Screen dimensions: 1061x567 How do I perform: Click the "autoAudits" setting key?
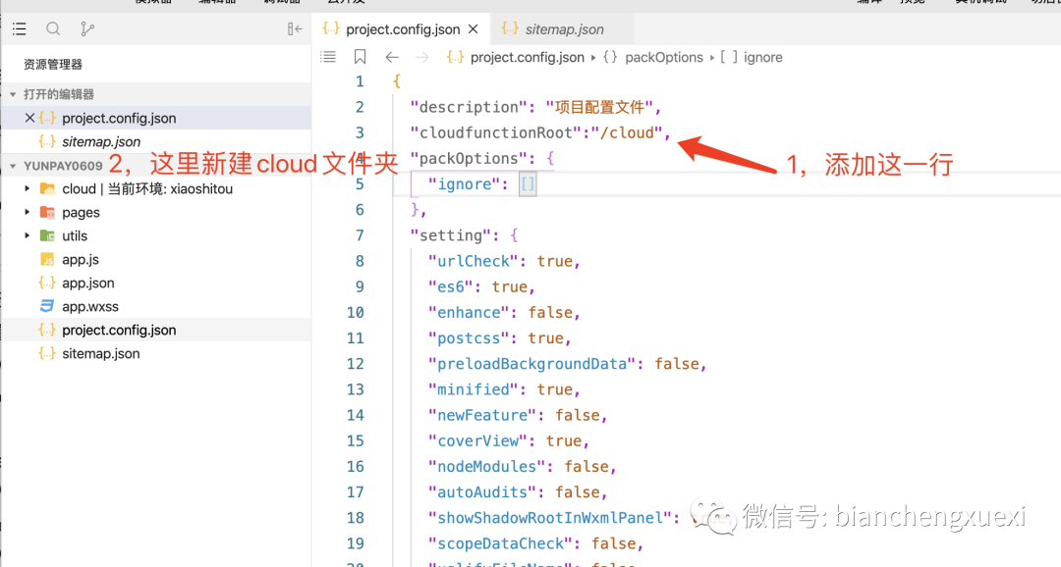tap(482, 492)
